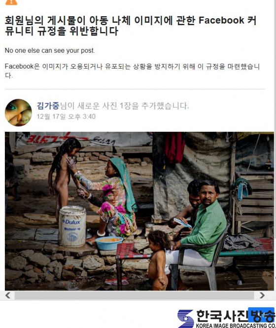
Task: Click the Dulux paint bucket in the photo
Action: (72, 226)
